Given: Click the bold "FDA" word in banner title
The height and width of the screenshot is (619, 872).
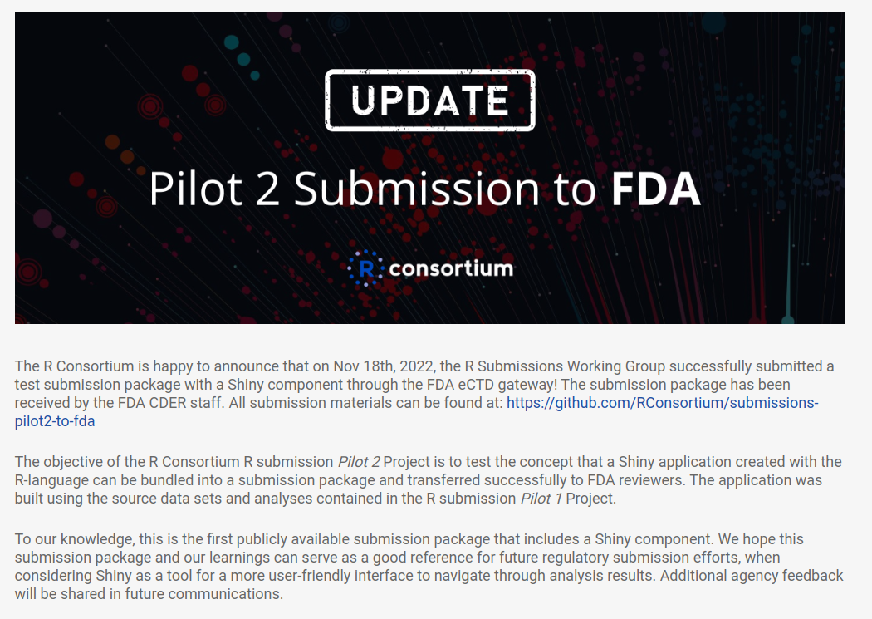Looking at the screenshot, I should [655, 190].
